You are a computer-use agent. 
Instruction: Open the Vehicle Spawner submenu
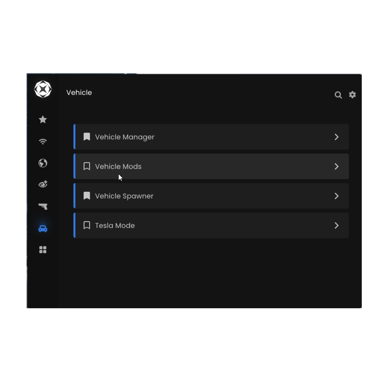click(x=211, y=196)
